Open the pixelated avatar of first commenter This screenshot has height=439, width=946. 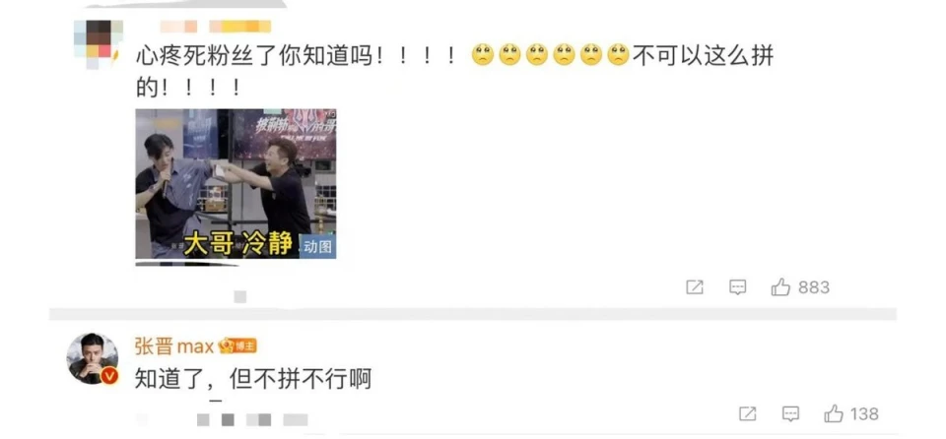[99, 44]
